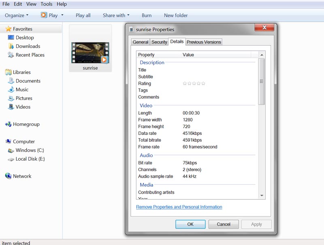The width and height of the screenshot is (324, 245).
Task: Switch to the Previous Versions tab
Action: click(x=204, y=42)
